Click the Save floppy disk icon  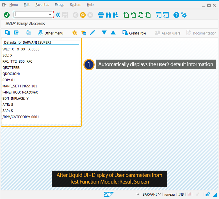coord(65,15)
